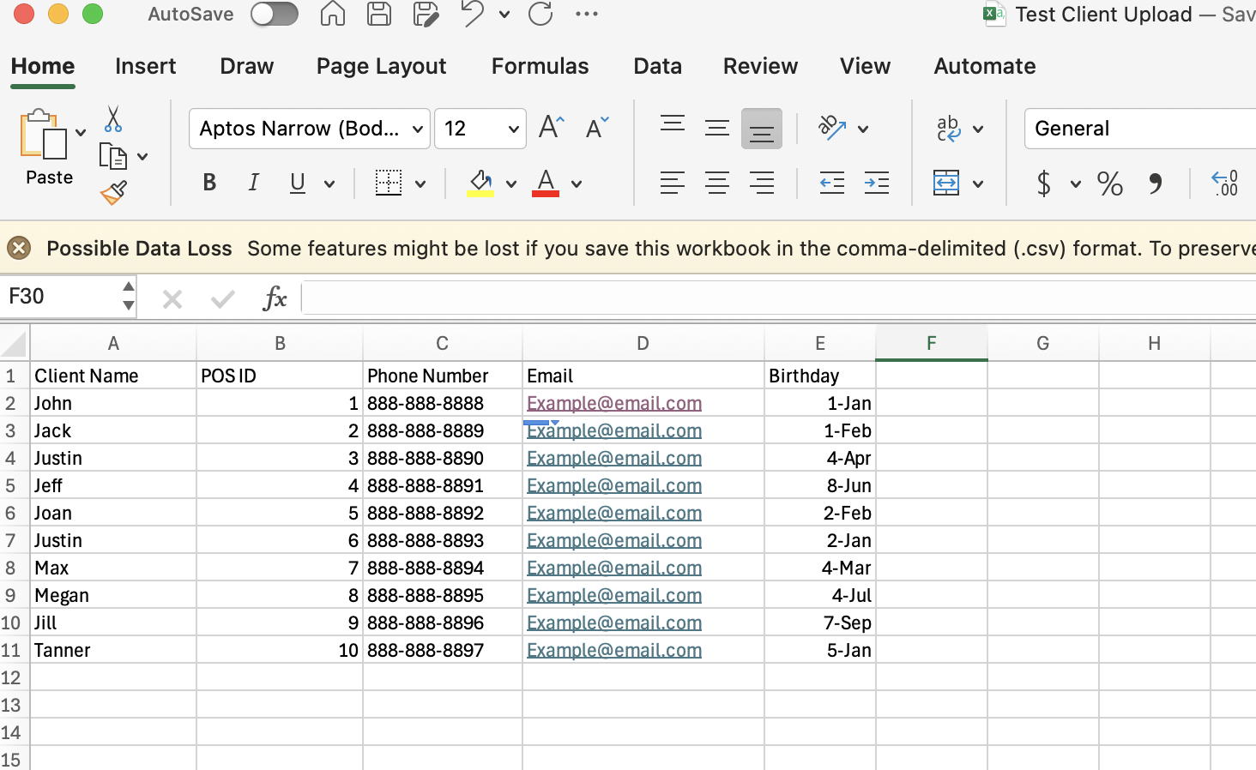The width and height of the screenshot is (1256, 770).
Task: Open the Formulas ribbon tab
Action: pos(540,66)
